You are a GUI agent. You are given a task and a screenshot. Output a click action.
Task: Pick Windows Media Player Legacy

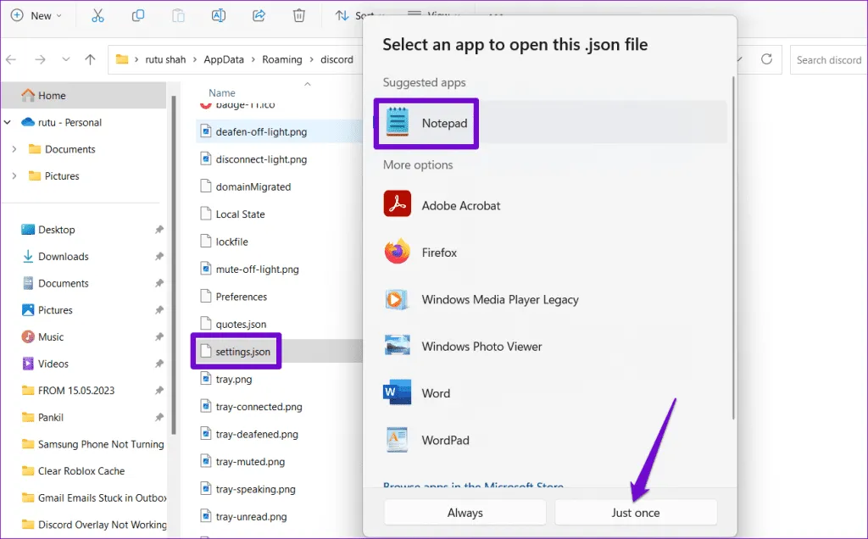click(x=499, y=299)
